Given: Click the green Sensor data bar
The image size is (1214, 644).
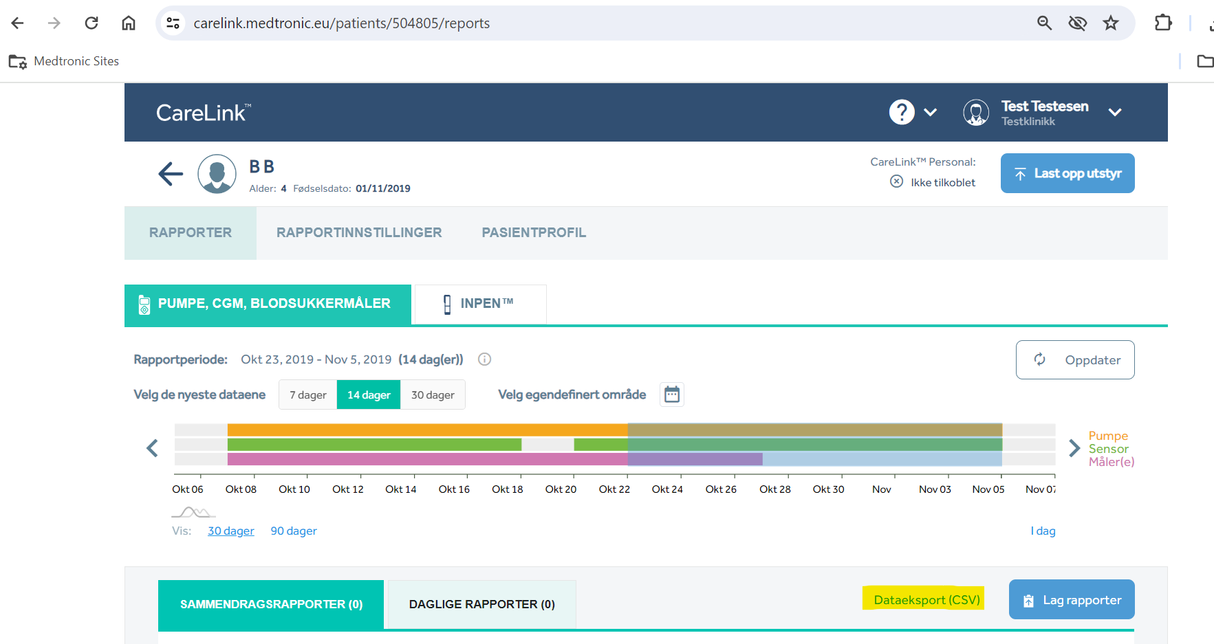Looking at the screenshot, I should coord(374,445).
